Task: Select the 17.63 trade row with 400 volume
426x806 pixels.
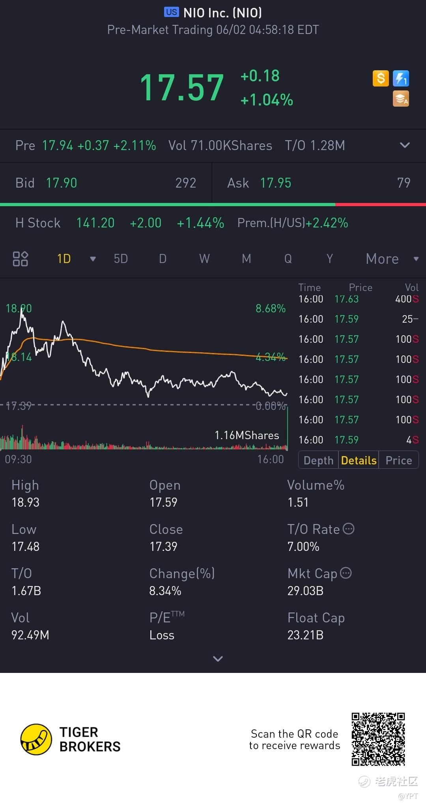Action: (x=359, y=299)
